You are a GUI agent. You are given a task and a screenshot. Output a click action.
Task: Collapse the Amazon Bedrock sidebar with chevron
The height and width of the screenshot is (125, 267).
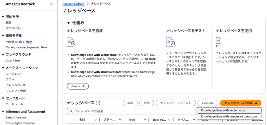pyautogui.click(x=51, y=4)
